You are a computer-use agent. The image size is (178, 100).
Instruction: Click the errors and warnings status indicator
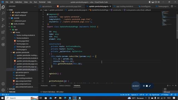click(5, 95)
